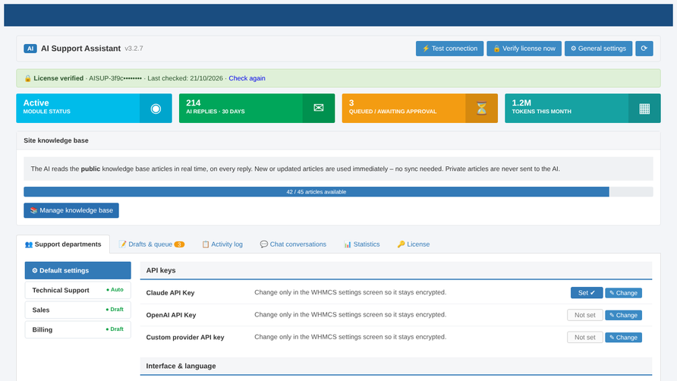Click the orange 3 badge on Drafts tab
Image resolution: width=677 pixels, height=381 pixels.
tap(179, 244)
